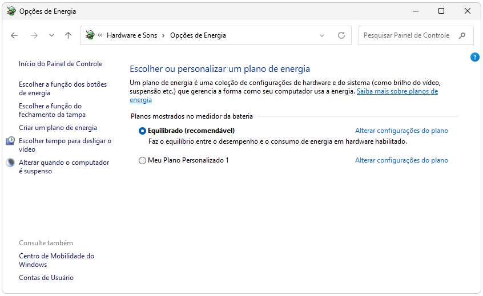Select Equilibrado (recomendável) radio button

(x=142, y=131)
